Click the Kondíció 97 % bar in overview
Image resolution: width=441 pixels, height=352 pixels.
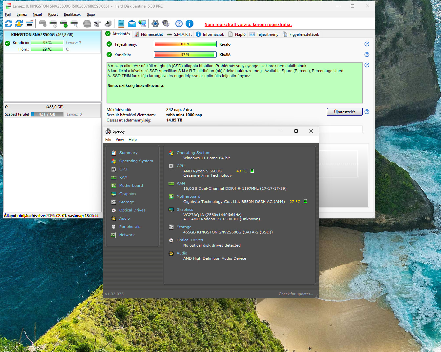pos(185,55)
